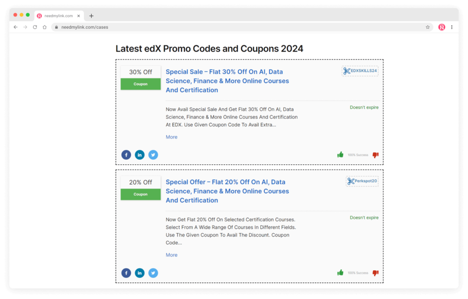Expand the 20% Off description via More
Image resolution: width=468 pixels, height=299 pixels.
(x=171, y=255)
